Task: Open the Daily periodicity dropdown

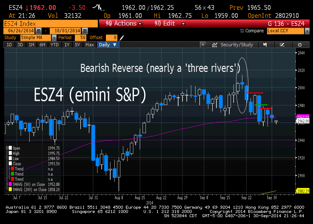Action: (x=108, y=45)
